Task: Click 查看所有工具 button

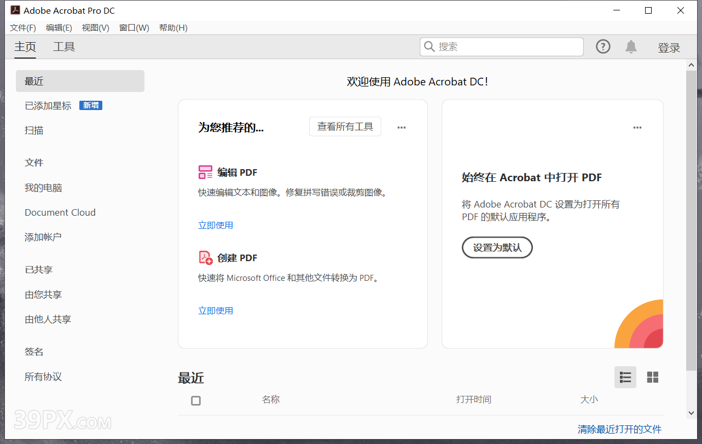Action: [345, 126]
